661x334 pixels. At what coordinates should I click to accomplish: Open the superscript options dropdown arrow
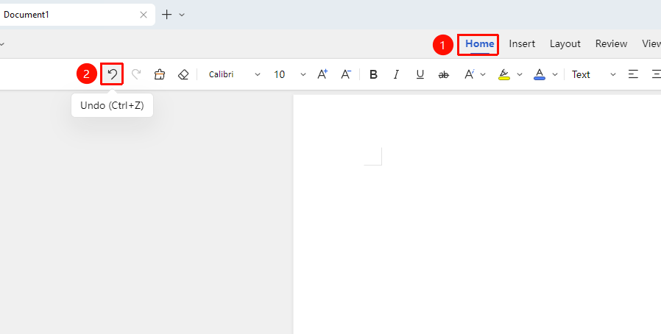[483, 74]
